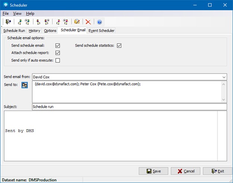This screenshot has width=233, height=183.
Task: Click the last running figure toolbar icon
Action: [x=66, y=22]
